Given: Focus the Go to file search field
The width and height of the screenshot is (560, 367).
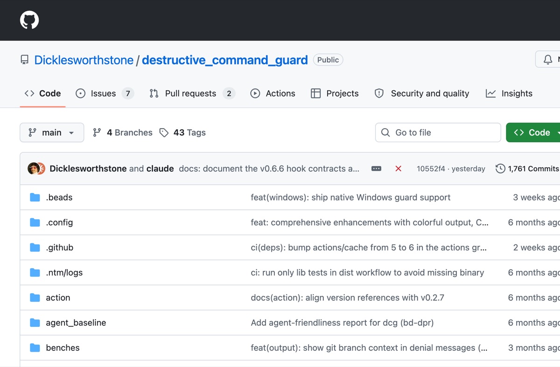Looking at the screenshot, I should 438,132.
